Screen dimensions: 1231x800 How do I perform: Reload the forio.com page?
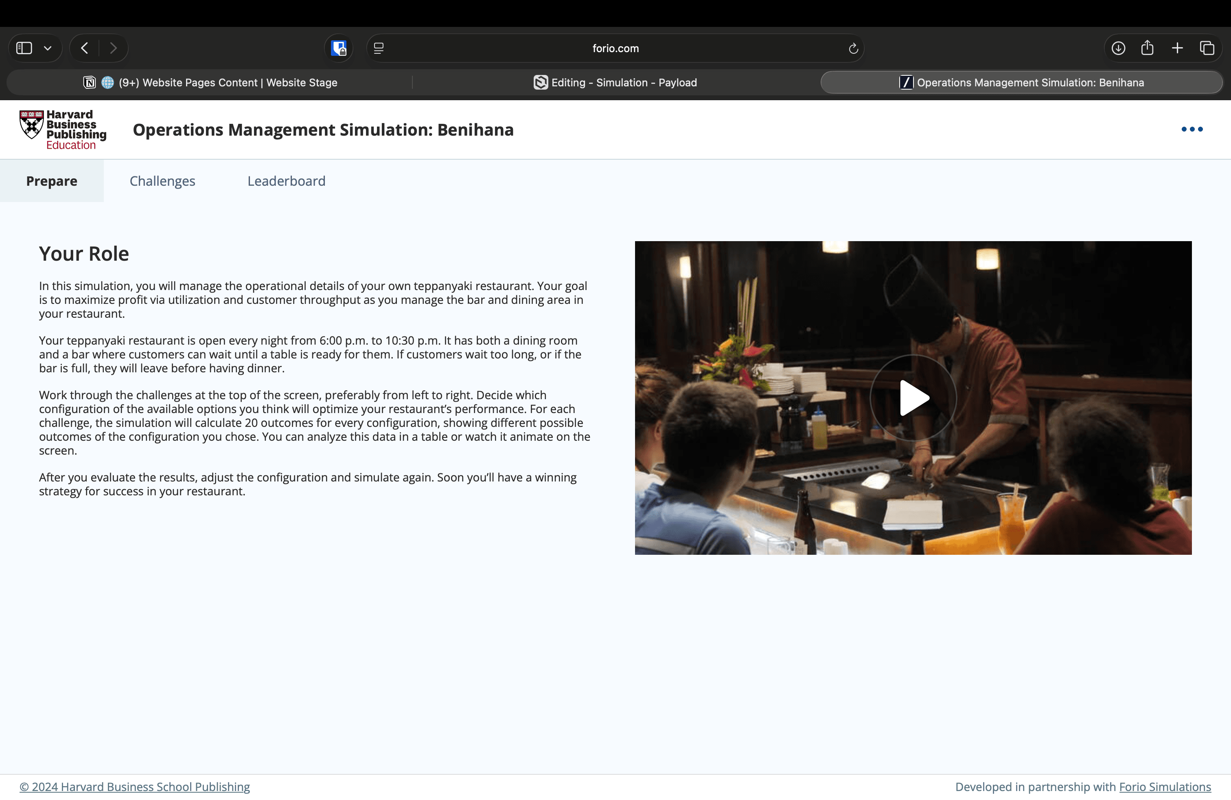click(853, 48)
